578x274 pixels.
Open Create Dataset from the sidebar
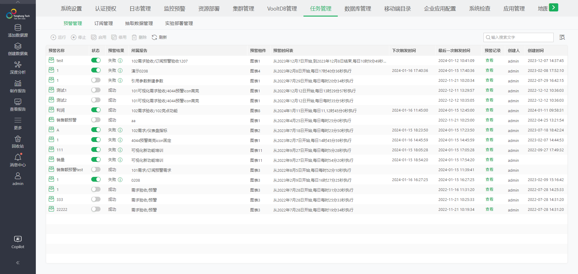click(x=18, y=46)
